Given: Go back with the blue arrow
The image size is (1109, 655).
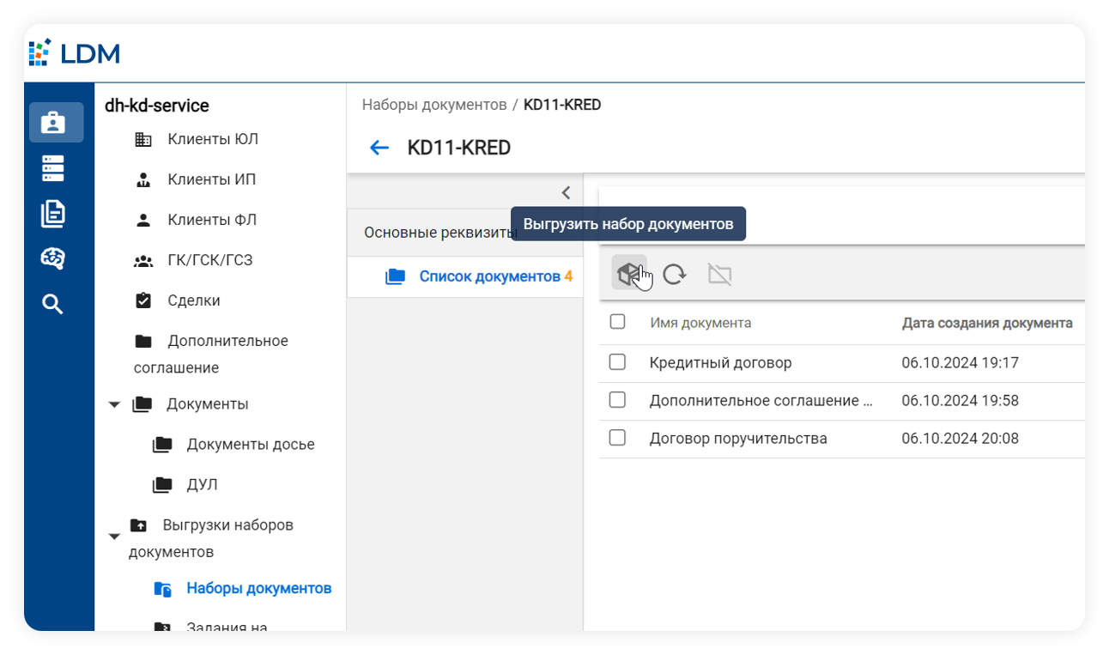Looking at the screenshot, I should pos(379,148).
